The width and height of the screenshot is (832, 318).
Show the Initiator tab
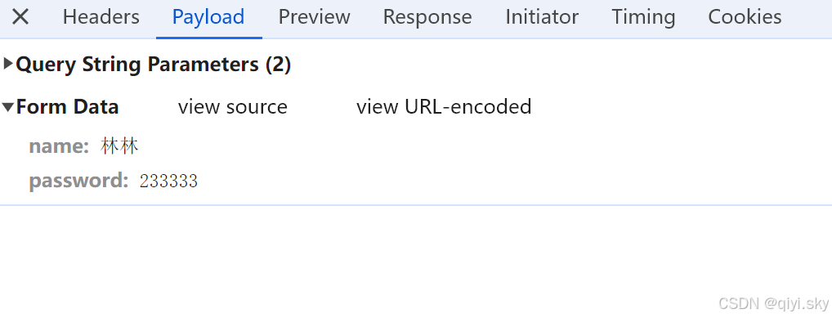(542, 17)
